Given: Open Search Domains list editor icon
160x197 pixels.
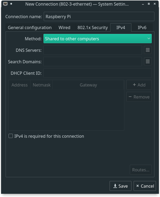Looking at the screenshot, I should (x=148, y=61).
